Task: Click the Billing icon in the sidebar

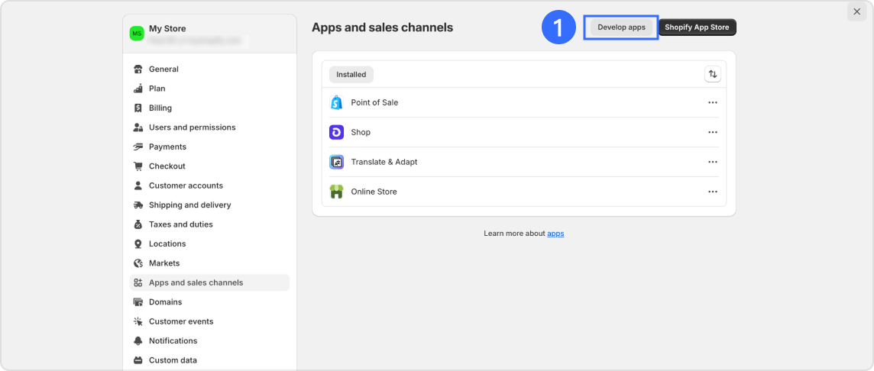Action: tap(138, 108)
